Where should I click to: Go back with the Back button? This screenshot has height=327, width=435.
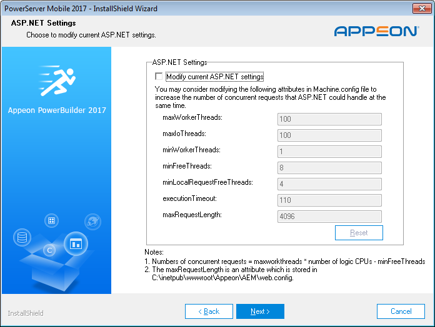coord(209,311)
